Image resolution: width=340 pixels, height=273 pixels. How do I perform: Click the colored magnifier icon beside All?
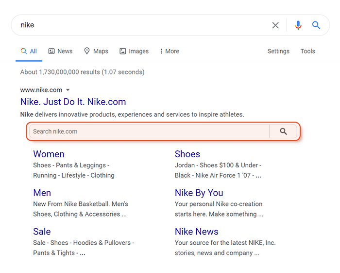24,51
